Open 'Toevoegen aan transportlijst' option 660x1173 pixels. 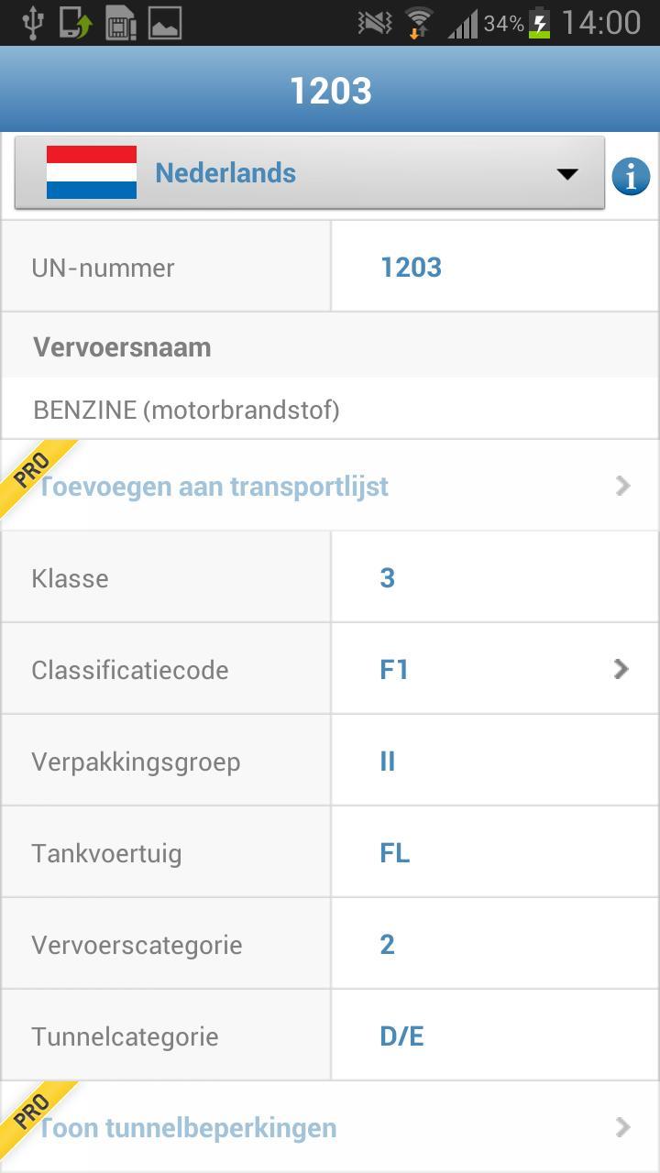[x=213, y=486]
